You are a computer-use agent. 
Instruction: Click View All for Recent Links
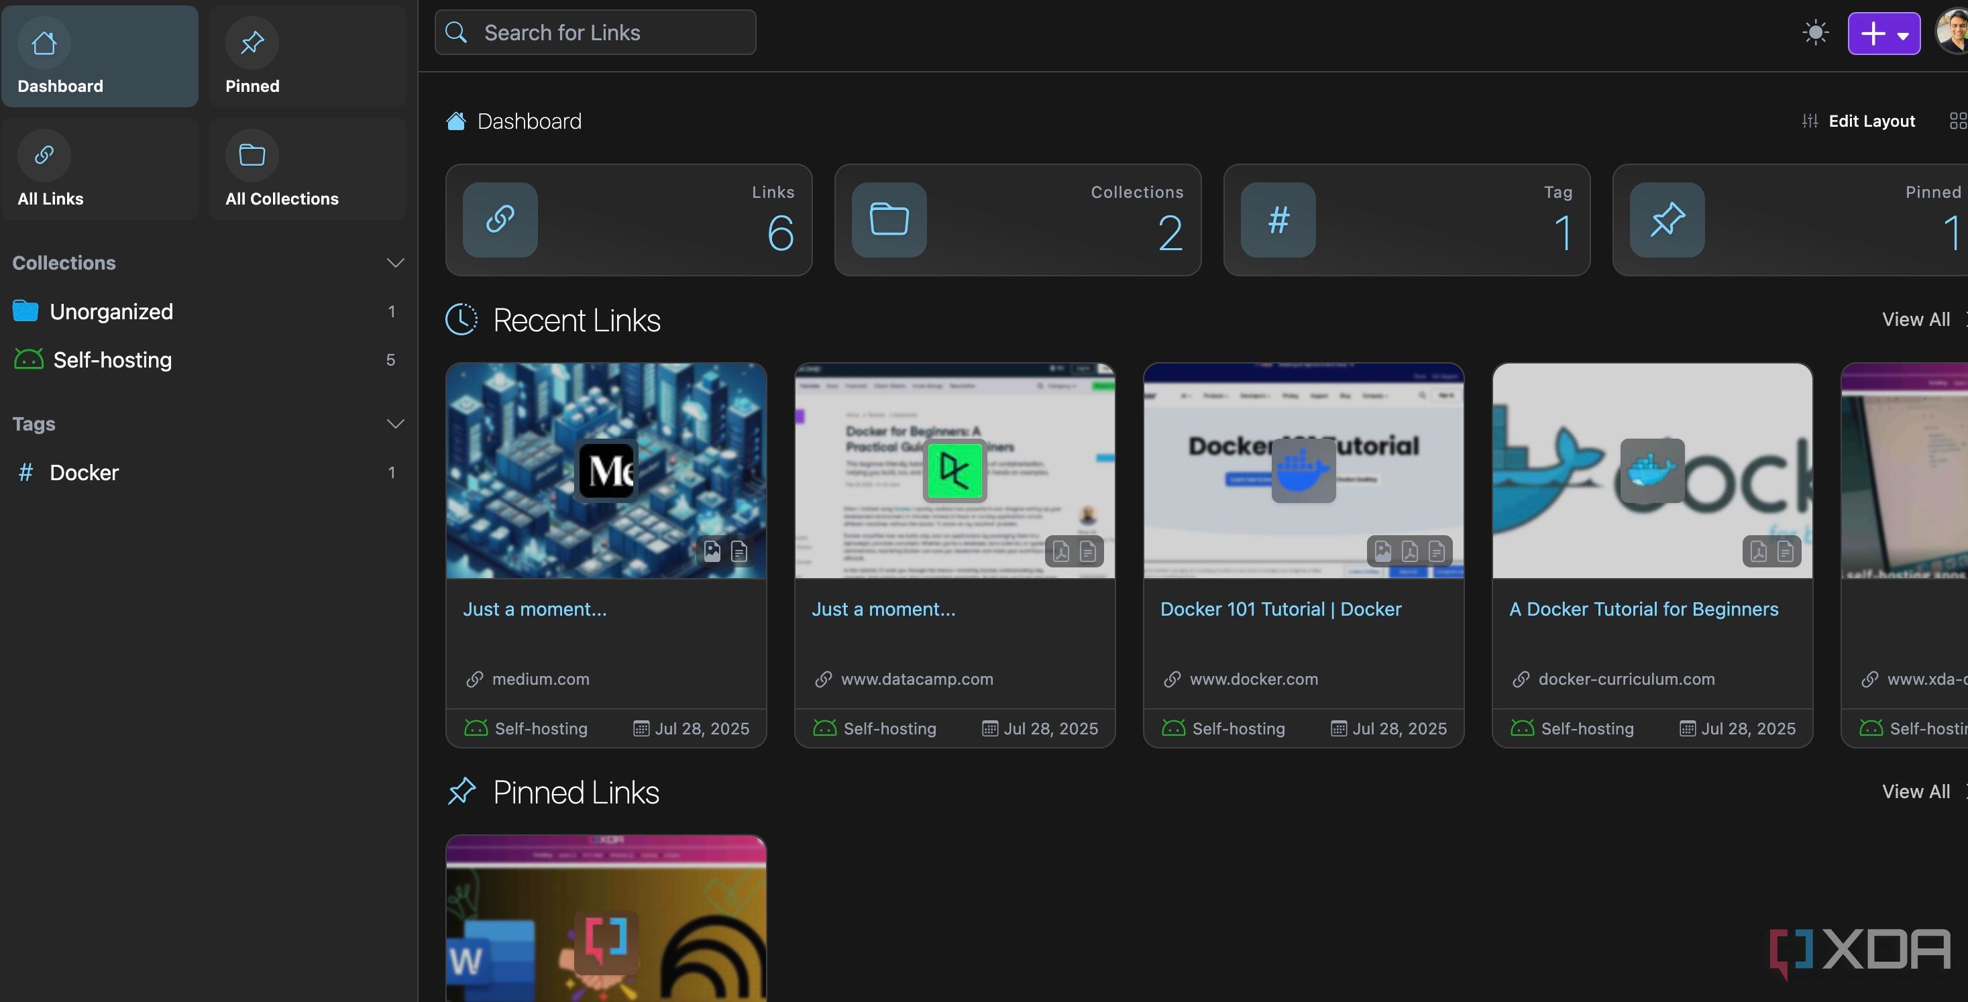(1916, 319)
